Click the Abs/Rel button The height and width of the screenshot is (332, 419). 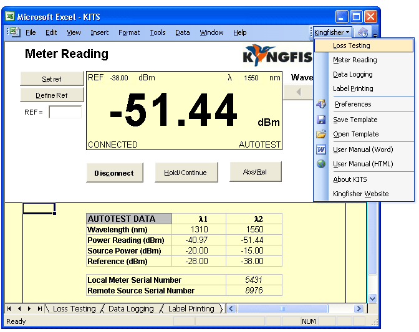[256, 172]
